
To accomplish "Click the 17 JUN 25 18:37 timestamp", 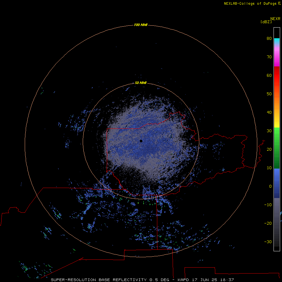I will click(213, 280).
